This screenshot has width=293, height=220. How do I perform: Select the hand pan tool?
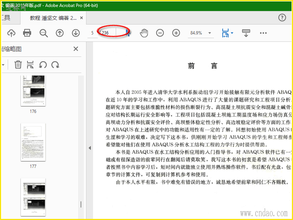tap(144, 33)
